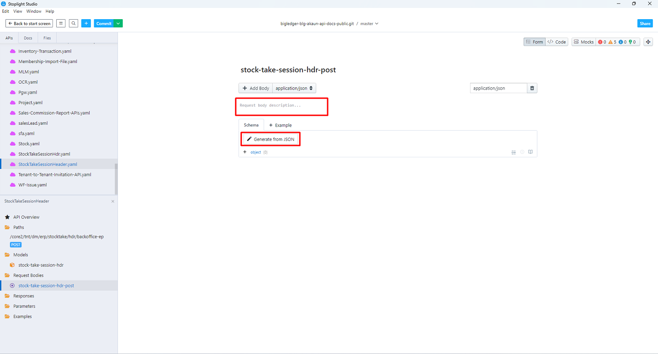Click the object type link
The height and width of the screenshot is (354, 658).
256,152
